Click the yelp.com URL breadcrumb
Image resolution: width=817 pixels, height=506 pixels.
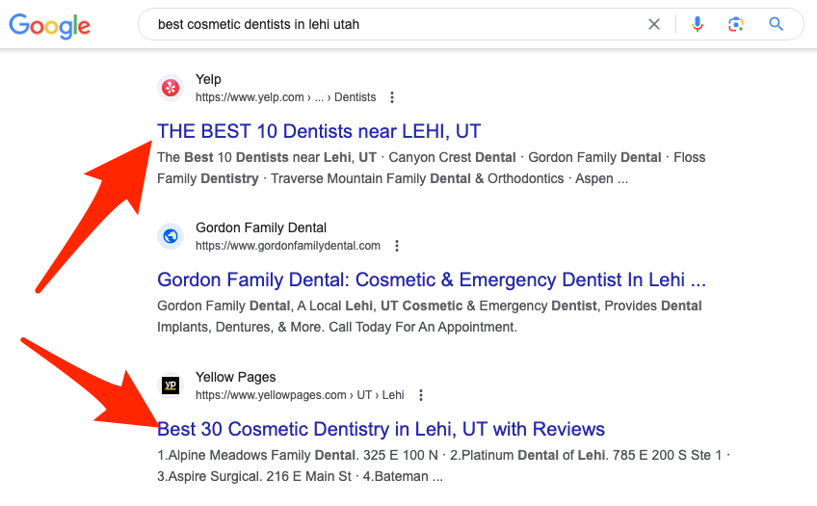pyautogui.click(x=285, y=97)
